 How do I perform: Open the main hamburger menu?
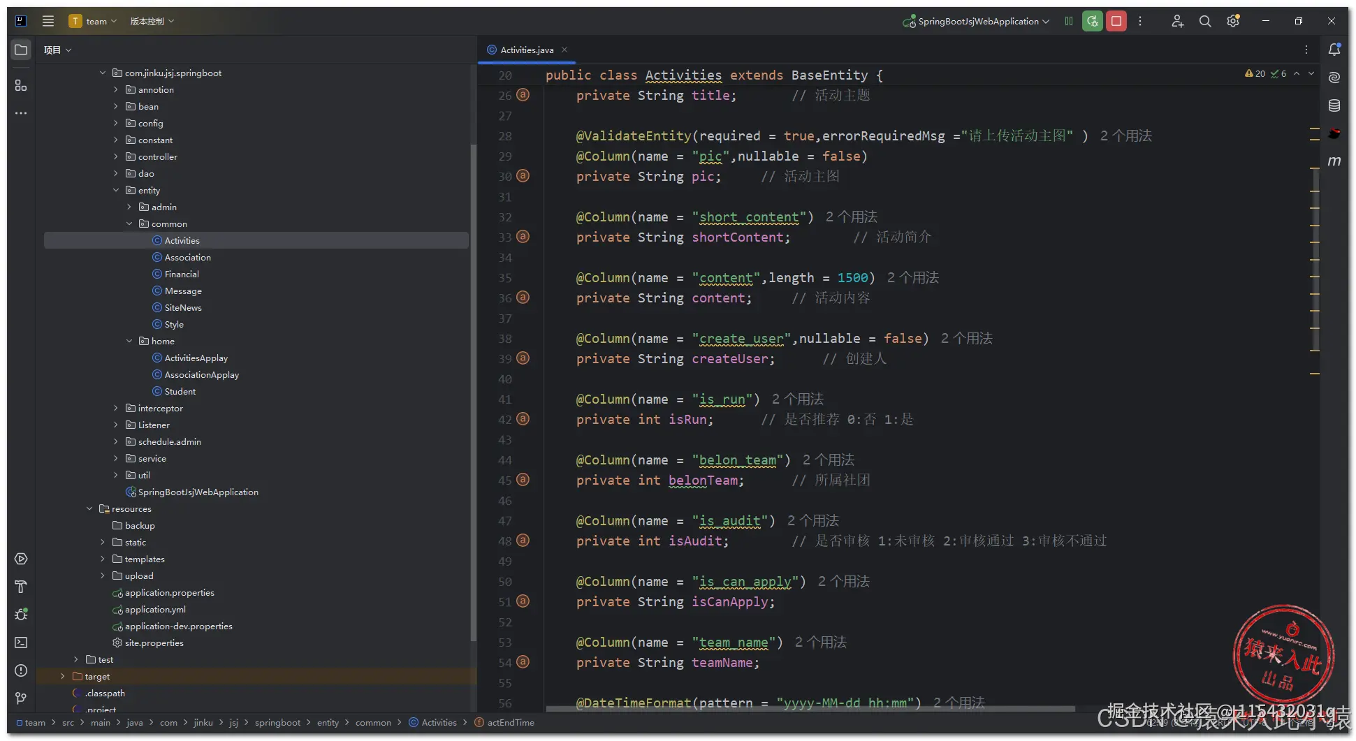tap(48, 21)
